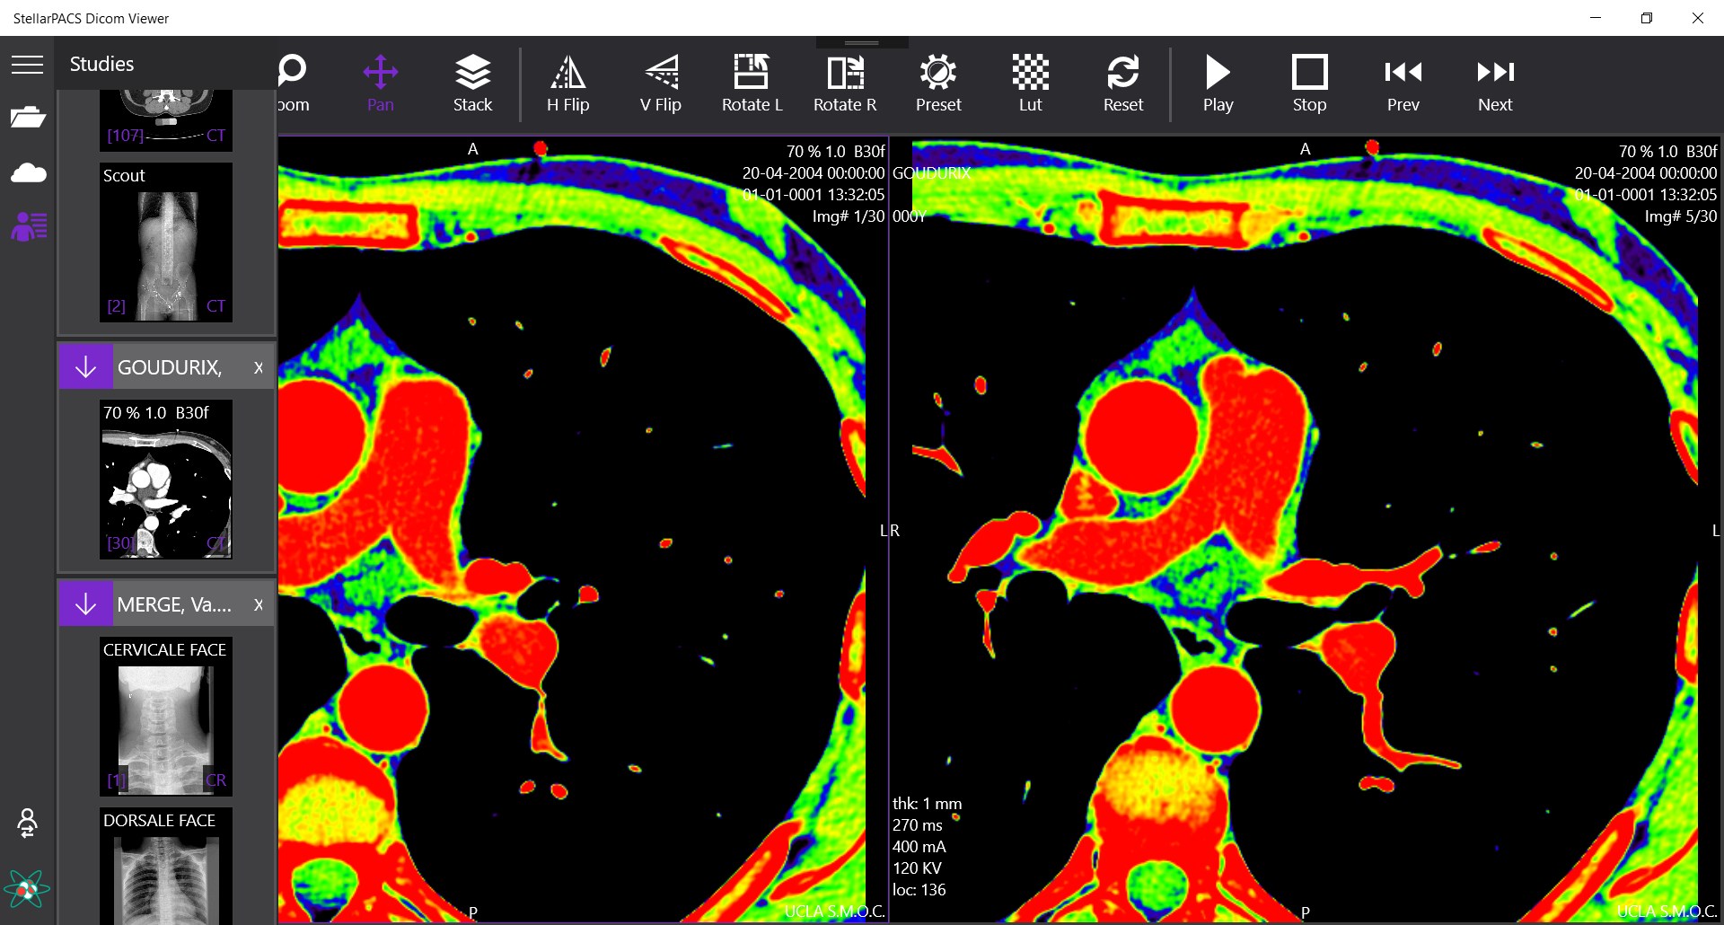The width and height of the screenshot is (1724, 925).
Task: Open the hamburger navigation menu
Action: click(27, 64)
